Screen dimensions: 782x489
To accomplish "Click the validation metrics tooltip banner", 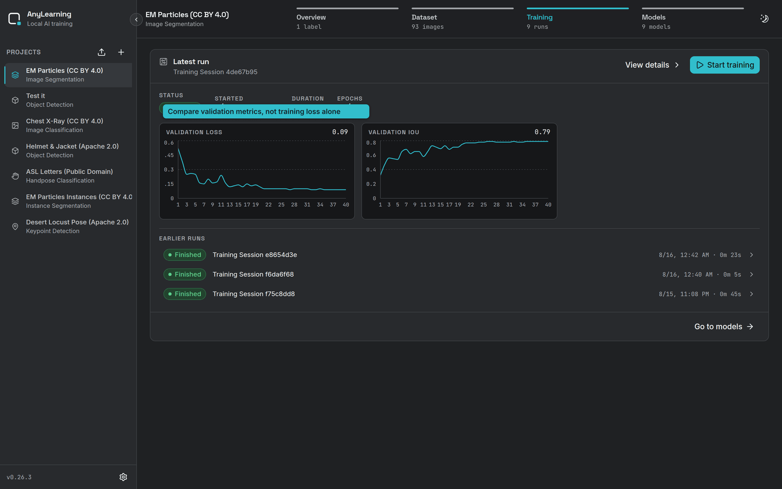I will pos(266,111).
